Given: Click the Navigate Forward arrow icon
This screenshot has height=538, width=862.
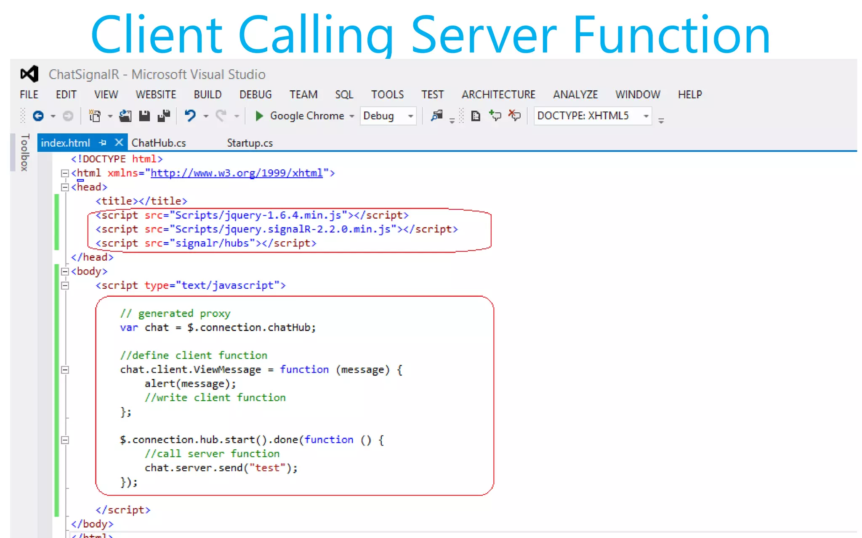Looking at the screenshot, I should pos(68,116).
